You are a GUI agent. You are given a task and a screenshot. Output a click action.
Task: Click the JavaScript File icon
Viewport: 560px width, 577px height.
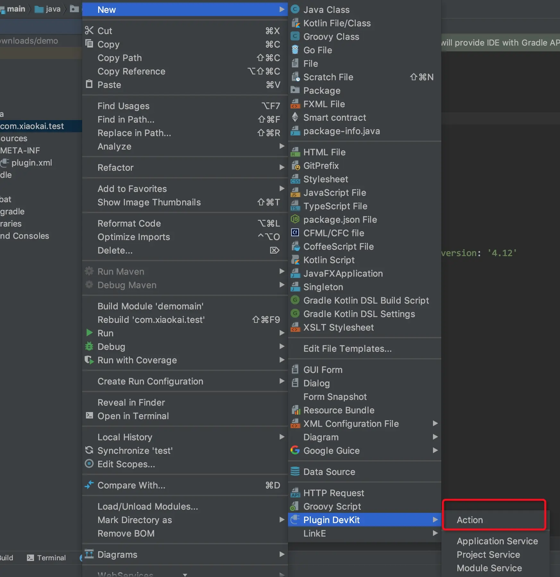pos(295,193)
